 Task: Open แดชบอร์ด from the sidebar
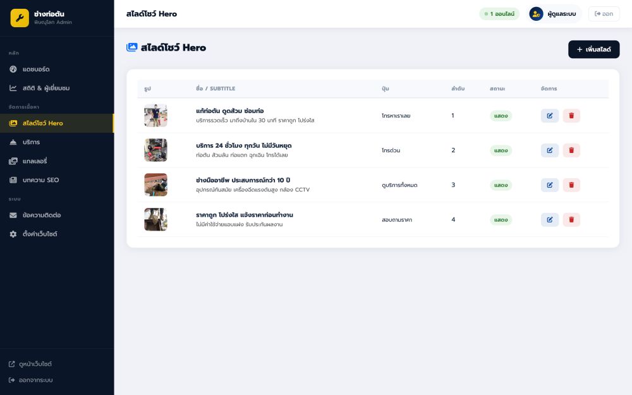coord(36,69)
